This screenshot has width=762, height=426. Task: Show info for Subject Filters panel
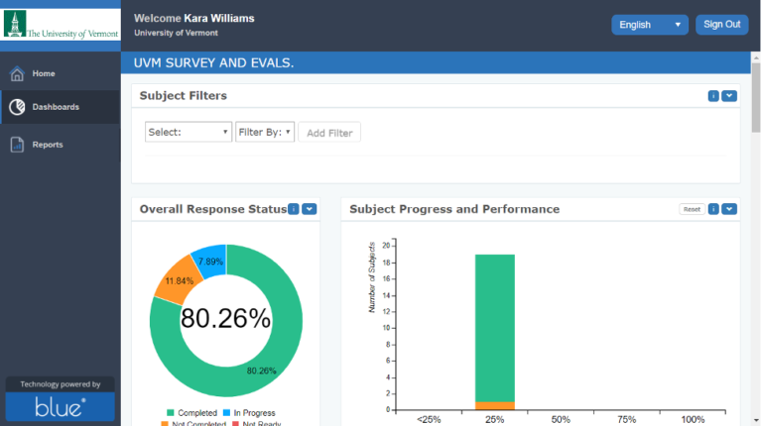[713, 96]
